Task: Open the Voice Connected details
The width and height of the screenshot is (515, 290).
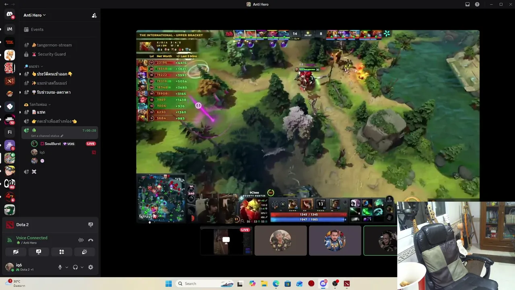Action: pos(31,238)
